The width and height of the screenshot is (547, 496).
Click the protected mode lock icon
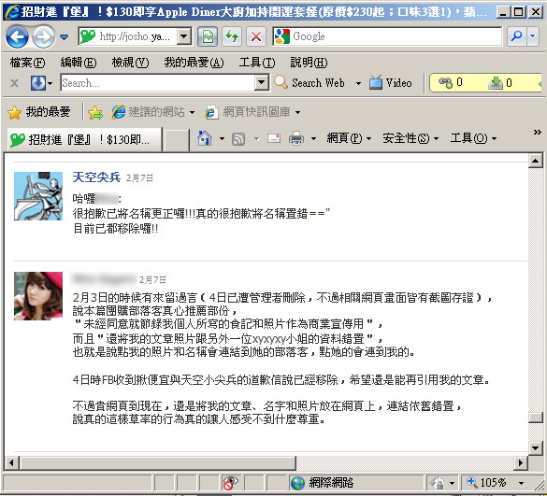[437, 483]
